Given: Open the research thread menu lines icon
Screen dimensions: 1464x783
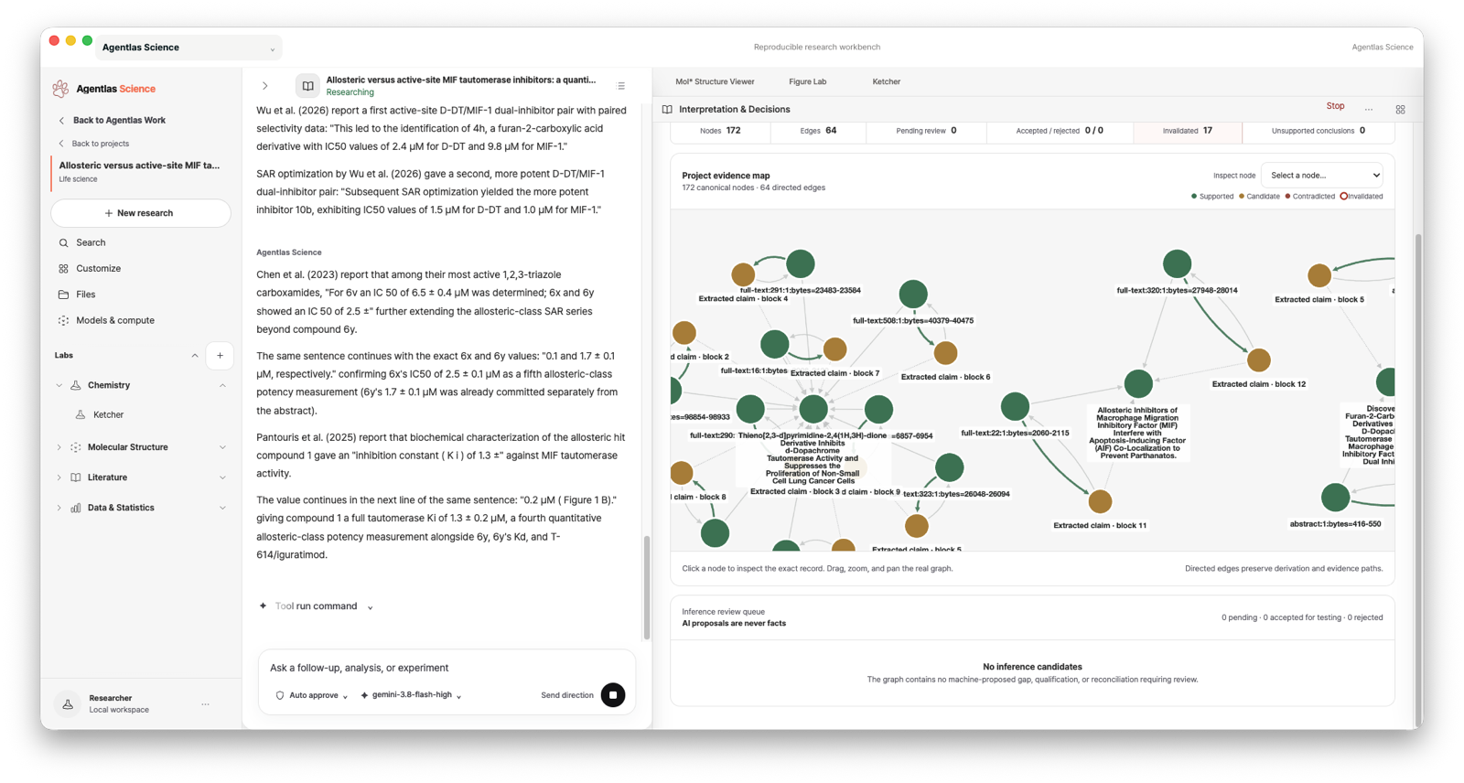Looking at the screenshot, I should point(621,86).
